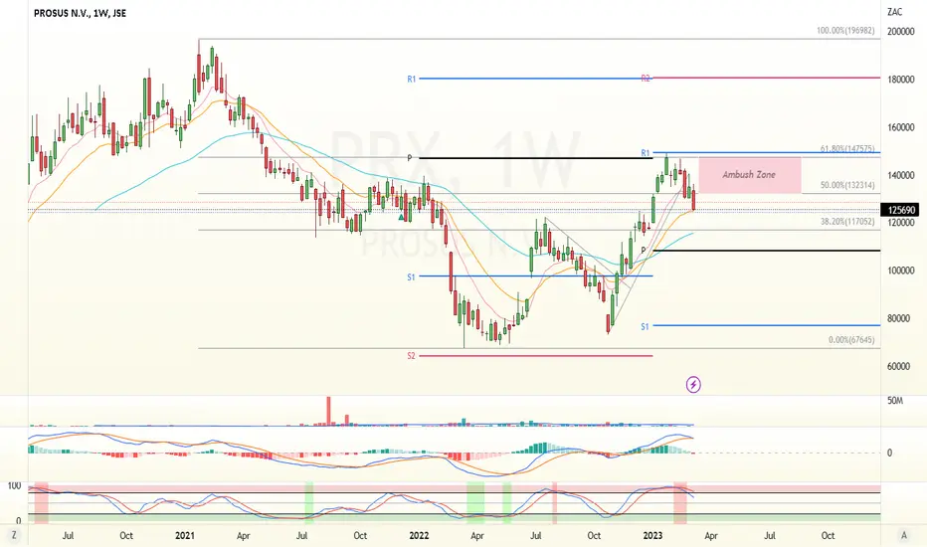Click the 180000 price axis label
This screenshot has height=547, width=927.
click(900, 80)
